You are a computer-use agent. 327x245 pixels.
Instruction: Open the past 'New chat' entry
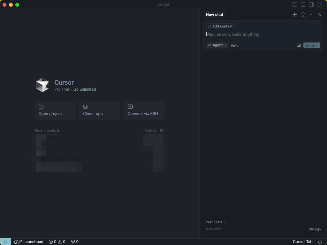pyautogui.click(x=263, y=229)
